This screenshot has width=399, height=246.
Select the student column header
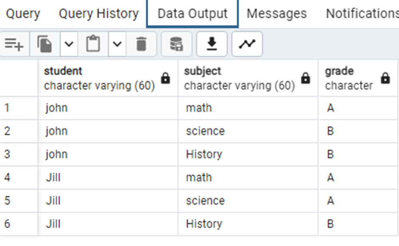pyautogui.click(x=108, y=78)
